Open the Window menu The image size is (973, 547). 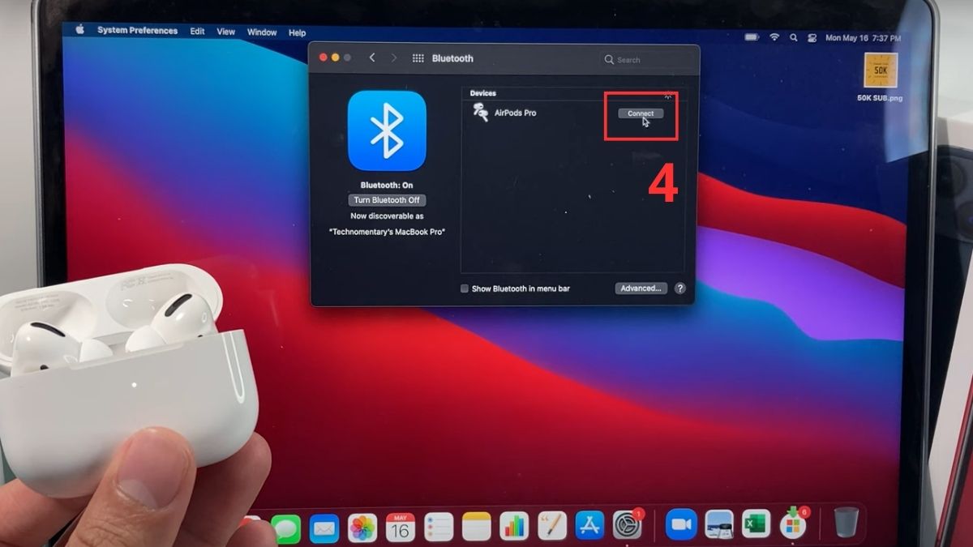coord(262,32)
